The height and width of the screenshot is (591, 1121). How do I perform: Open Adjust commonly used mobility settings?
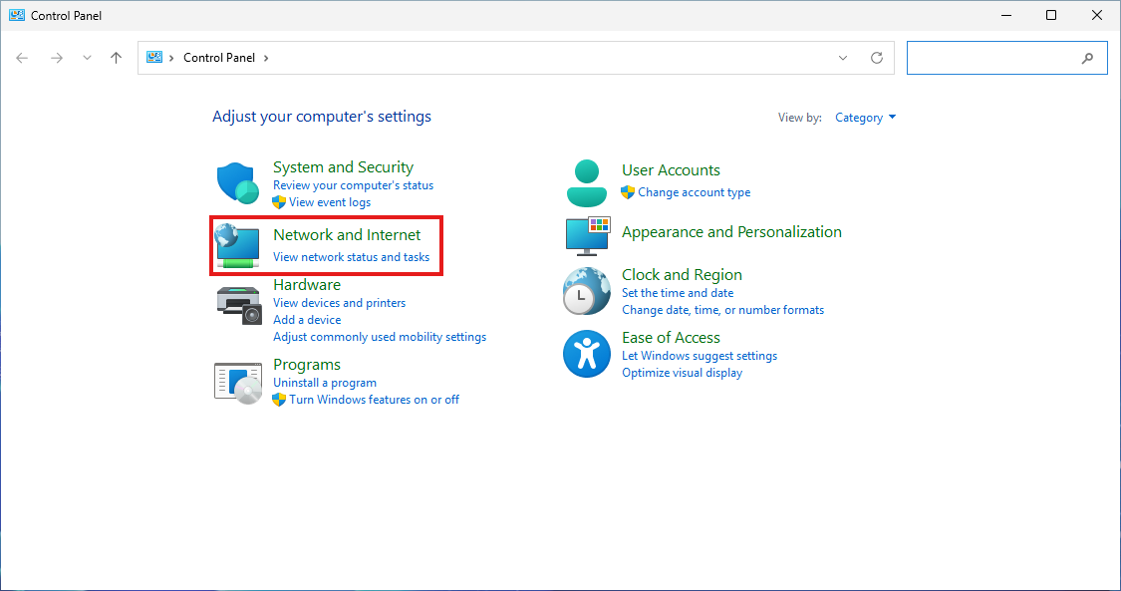(380, 337)
